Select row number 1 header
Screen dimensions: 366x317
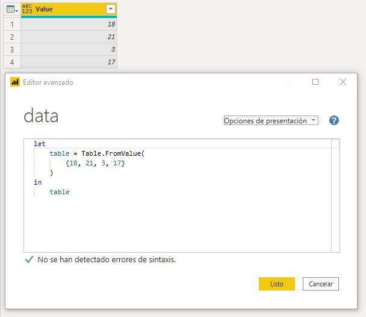pyautogui.click(x=11, y=24)
